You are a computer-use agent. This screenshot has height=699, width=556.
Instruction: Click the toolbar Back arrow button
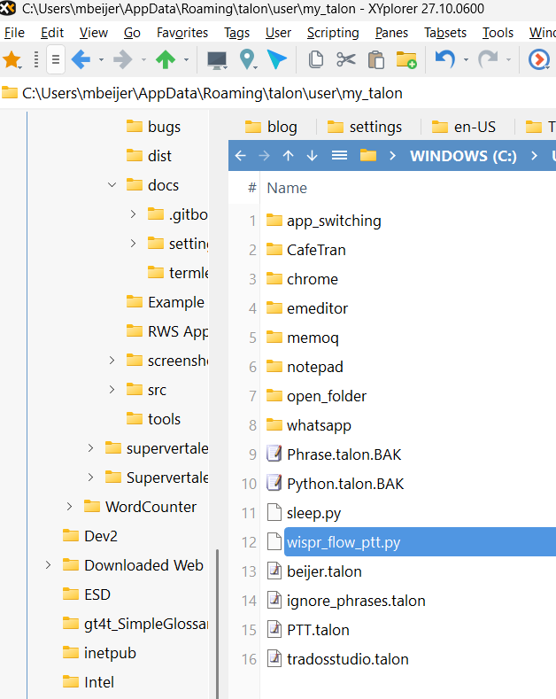coord(81,59)
